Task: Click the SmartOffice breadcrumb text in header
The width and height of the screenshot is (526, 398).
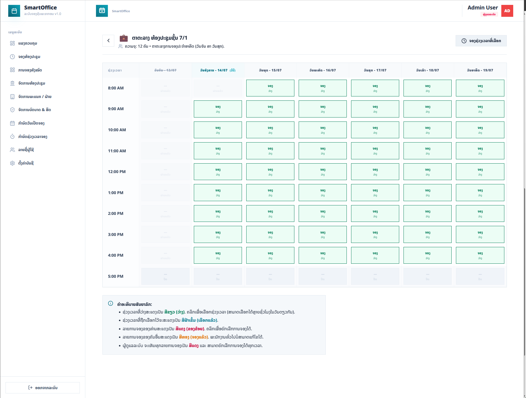Action: [121, 11]
